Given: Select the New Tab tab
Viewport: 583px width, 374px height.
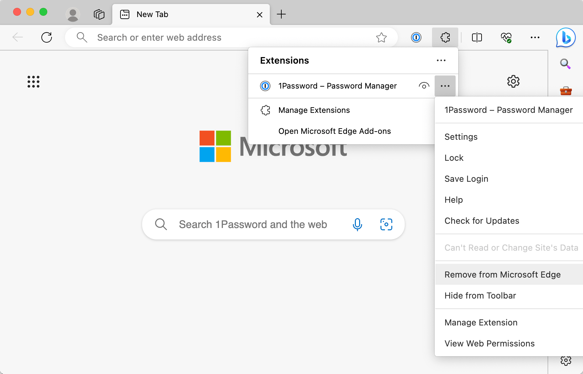Looking at the screenshot, I should pos(191,14).
